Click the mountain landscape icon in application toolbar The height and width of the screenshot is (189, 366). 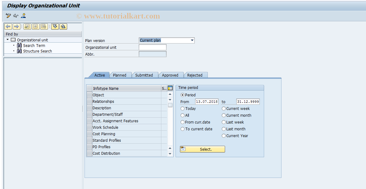pyautogui.click(x=23, y=15)
